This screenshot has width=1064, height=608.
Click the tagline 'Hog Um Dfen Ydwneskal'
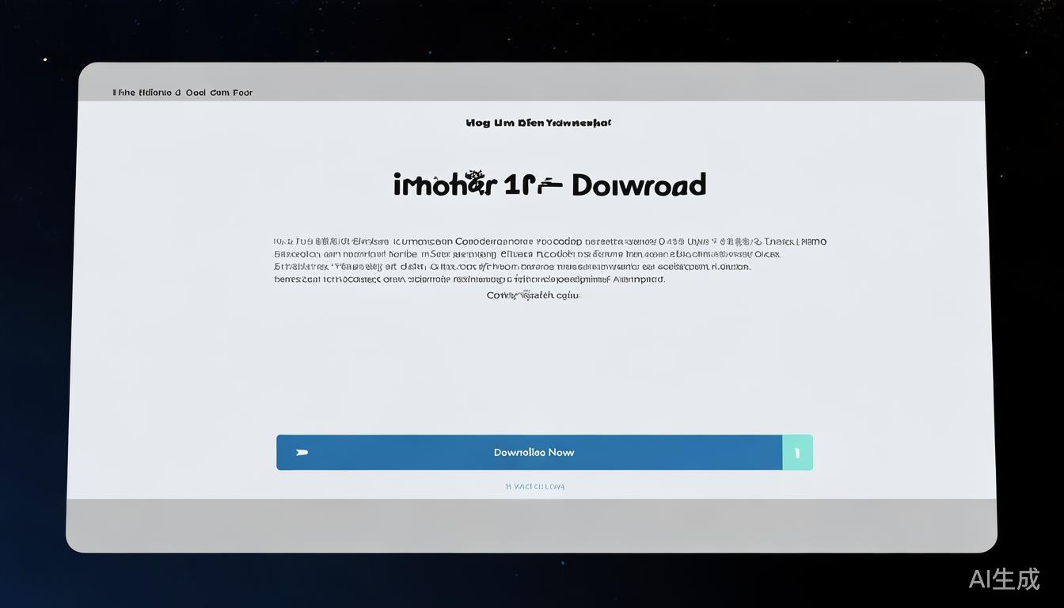click(x=538, y=122)
